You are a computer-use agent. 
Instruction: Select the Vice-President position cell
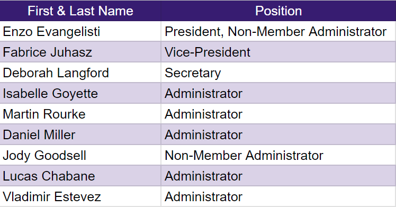pos(278,52)
